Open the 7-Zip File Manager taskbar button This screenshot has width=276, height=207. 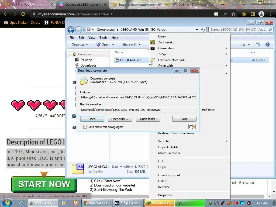point(128,203)
